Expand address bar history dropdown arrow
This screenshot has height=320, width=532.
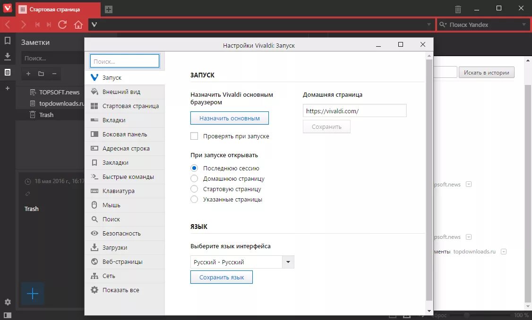click(429, 25)
